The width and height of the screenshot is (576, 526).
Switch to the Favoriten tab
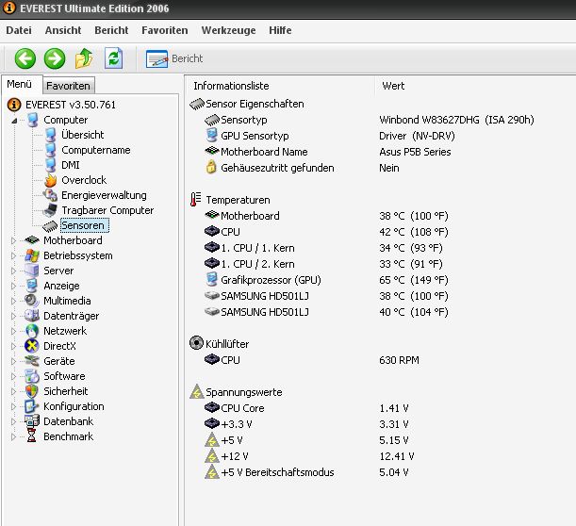pos(68,86)
